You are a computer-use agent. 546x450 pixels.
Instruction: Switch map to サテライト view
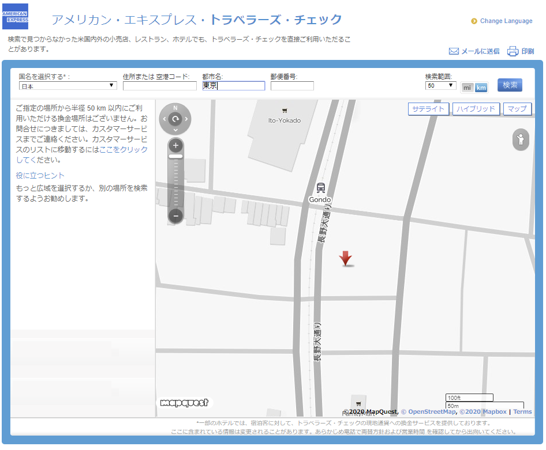coord(428,109)
